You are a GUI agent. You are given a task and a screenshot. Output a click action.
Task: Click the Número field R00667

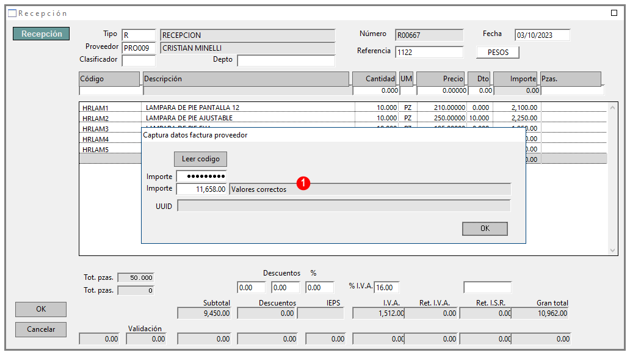(x=429, y=35)
